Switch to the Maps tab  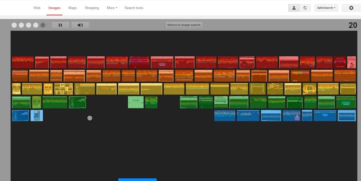point(73,8)
